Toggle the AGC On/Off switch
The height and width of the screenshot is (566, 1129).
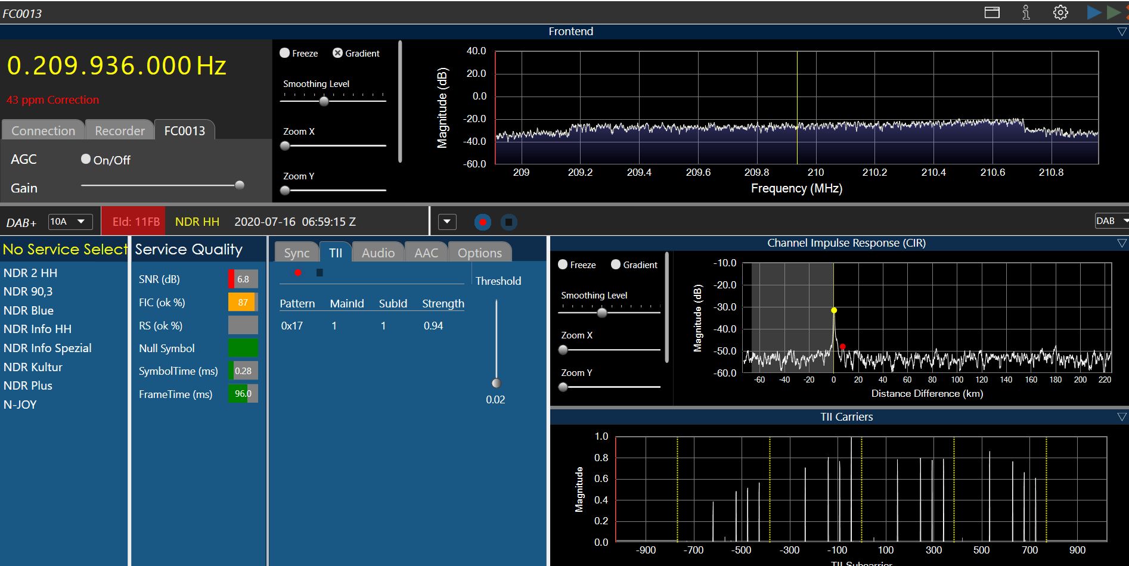(86, 159)
